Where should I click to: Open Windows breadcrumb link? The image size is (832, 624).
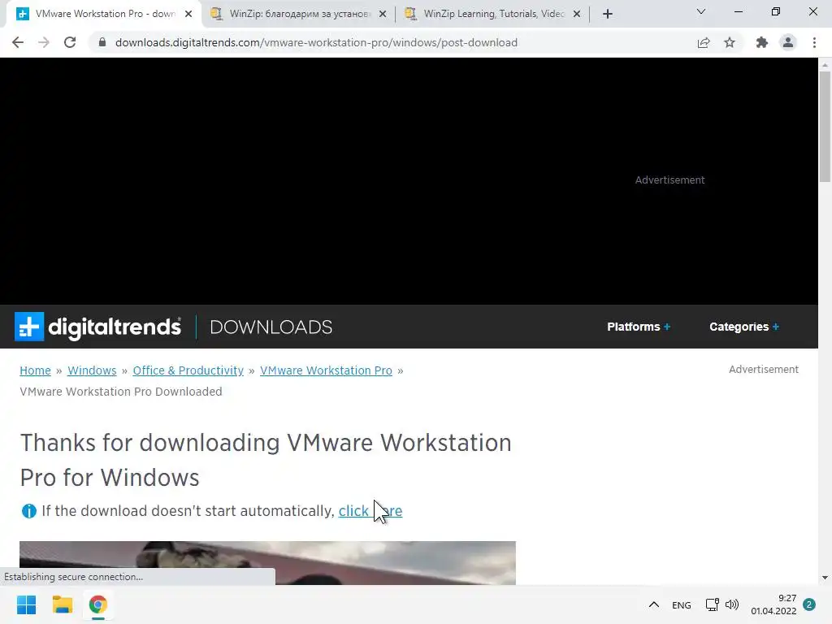[92, 370]
